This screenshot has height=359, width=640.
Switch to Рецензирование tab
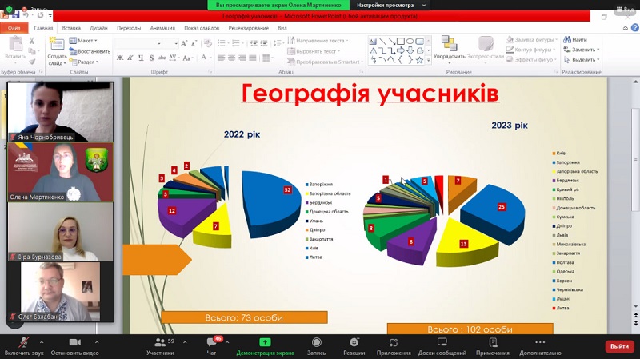tap(249, 28)
